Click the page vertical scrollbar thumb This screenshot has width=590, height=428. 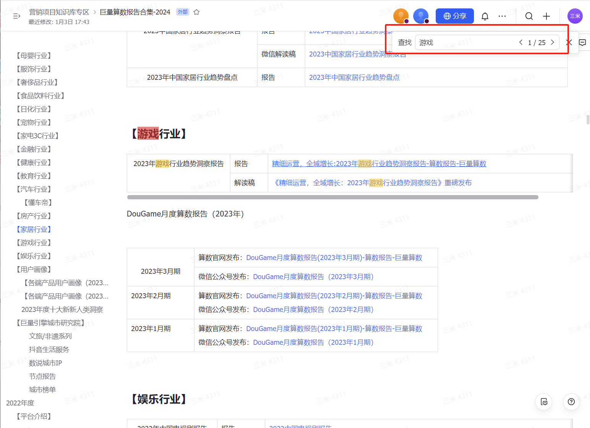click(588, 120)
